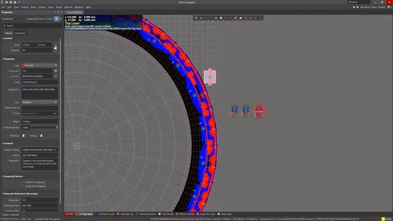The height and width of the screenshot is (221, 393).
Task: Select the highlighted red component on canvas
Action: (259, 111)
